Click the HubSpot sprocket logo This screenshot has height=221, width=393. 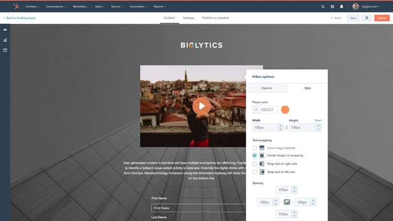pos(16,6)
